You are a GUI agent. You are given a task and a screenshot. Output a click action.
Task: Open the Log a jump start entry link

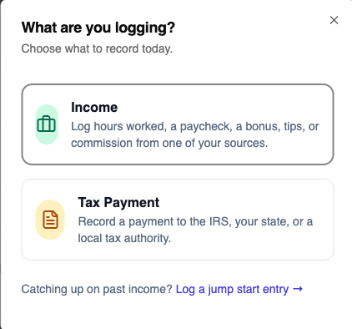tap(239, 289)
